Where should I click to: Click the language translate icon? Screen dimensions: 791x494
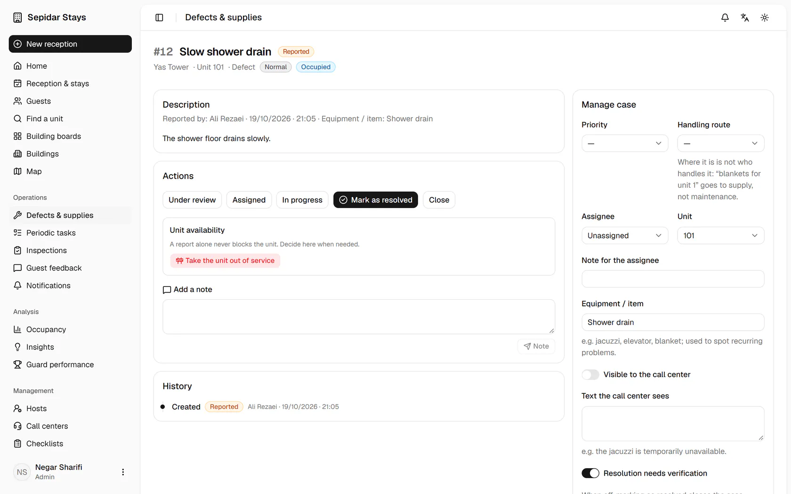745,17
